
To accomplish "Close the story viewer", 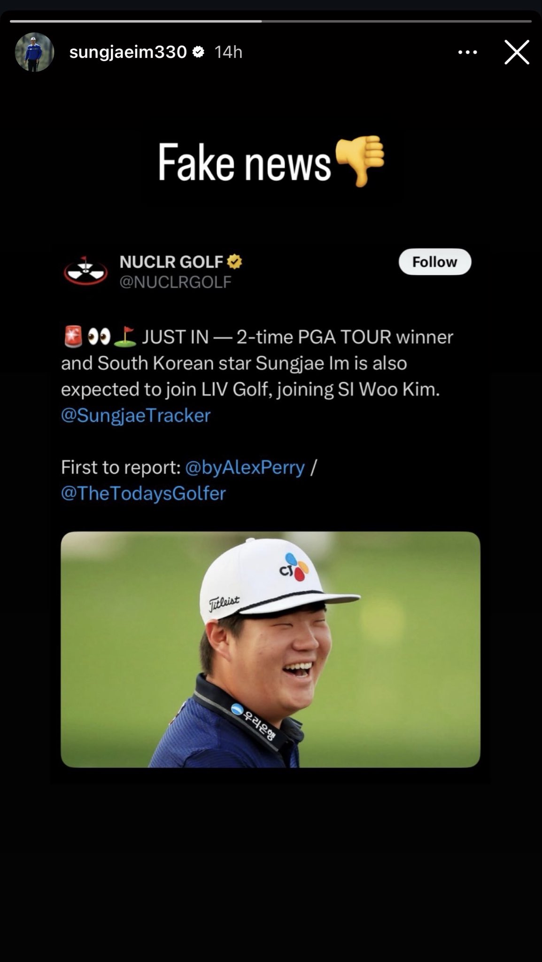I will pos(517,52).
